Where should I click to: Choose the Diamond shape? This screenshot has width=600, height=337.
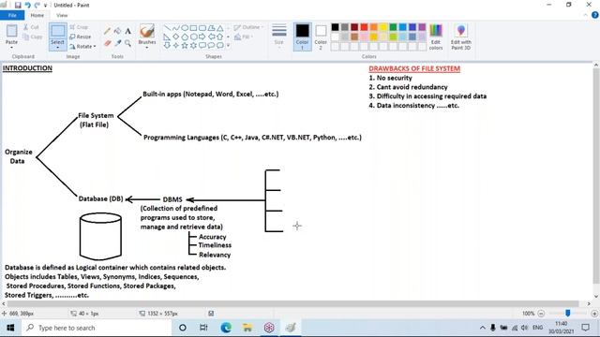(175, 37)
